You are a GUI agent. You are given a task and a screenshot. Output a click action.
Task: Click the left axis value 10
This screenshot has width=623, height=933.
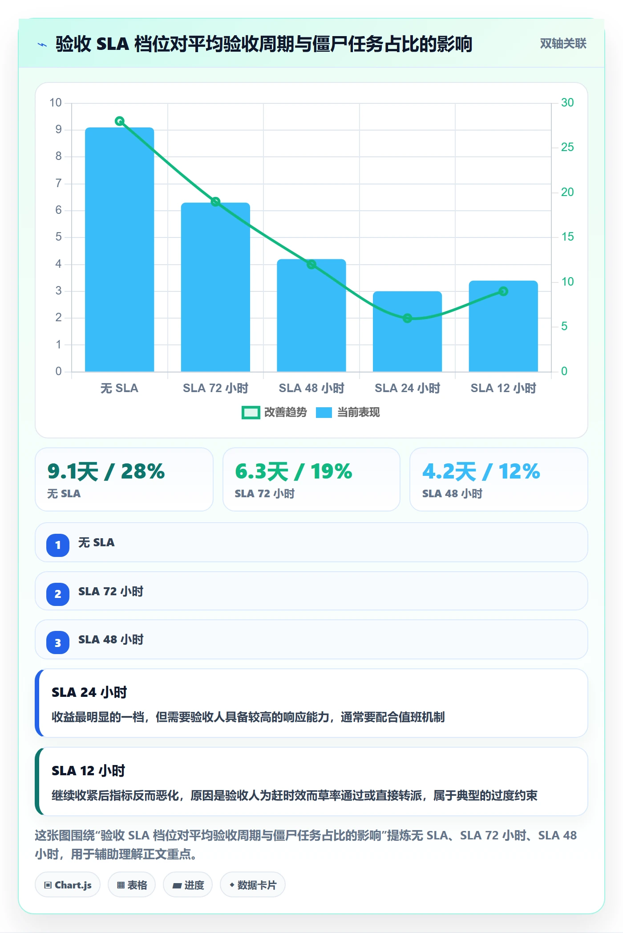coord(56,102)
